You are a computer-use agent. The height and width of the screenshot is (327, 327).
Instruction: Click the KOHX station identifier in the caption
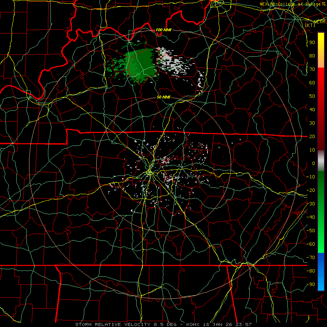coord(193,324)
